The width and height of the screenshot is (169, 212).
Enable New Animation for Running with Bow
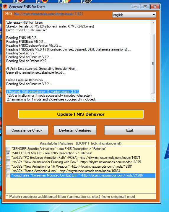pos(8,162)
